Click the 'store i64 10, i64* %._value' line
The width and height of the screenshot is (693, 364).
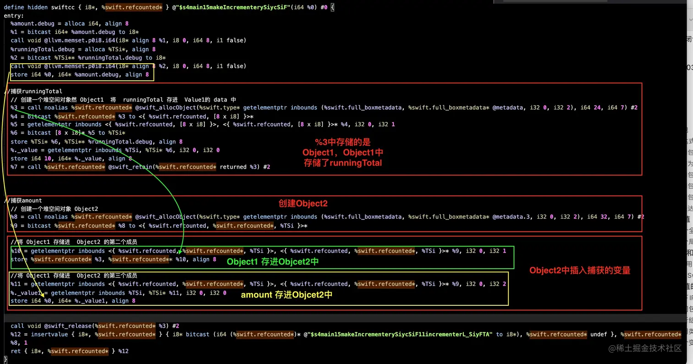click(x=71, y=159)
